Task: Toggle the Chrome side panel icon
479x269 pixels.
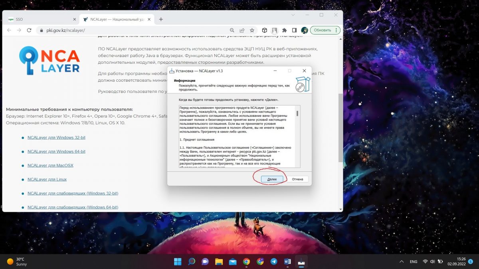Action: (294, 30)
